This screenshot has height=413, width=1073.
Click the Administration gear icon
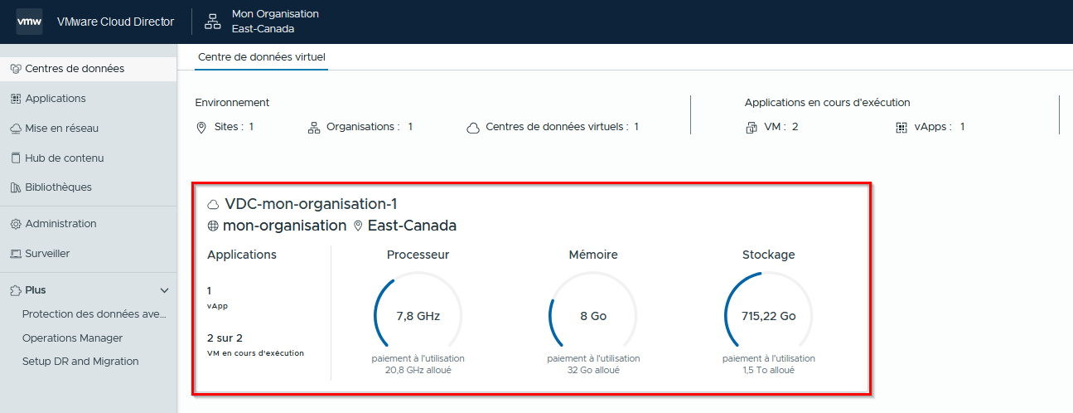click(x=16, y=224)
